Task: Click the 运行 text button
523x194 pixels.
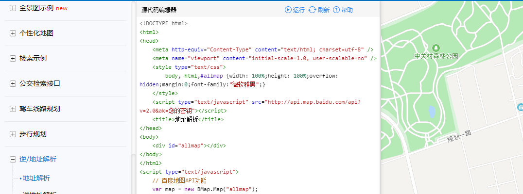Action: 299,10
